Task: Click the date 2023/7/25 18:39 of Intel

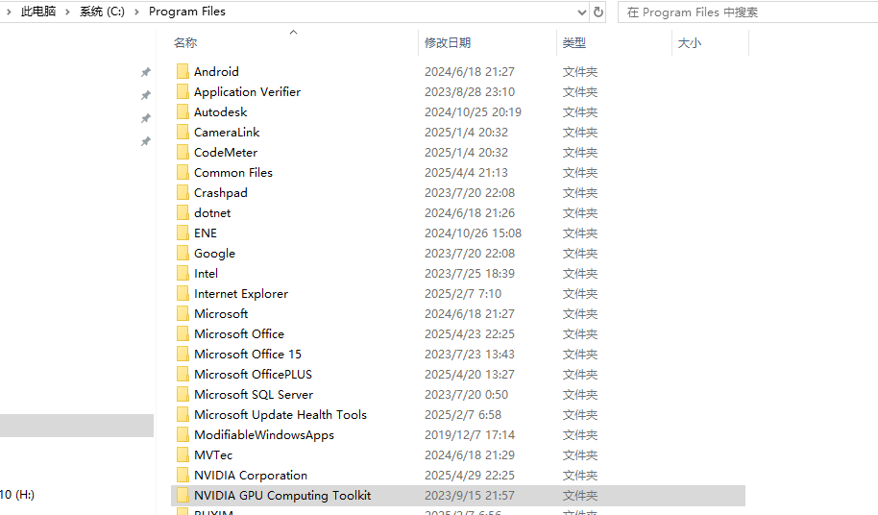Action: point(469,273)
